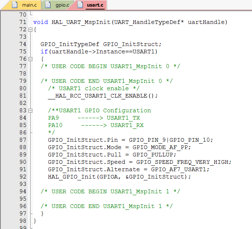
Task: Click 'USER CODE BEGIN USART1_MspInit 1' comment
Action: pos(110,191)
